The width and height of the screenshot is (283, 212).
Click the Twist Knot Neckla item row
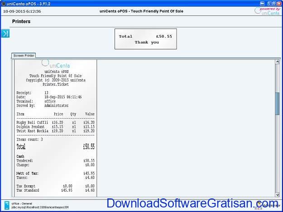click(x=56, y=131)
